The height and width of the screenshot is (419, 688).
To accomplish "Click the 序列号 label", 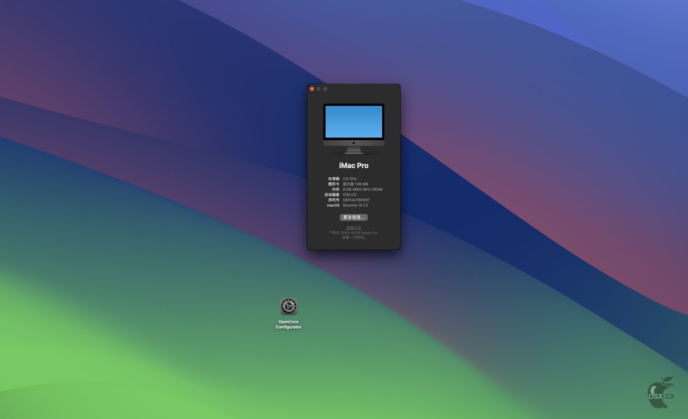I will click(x=334, y=200).
